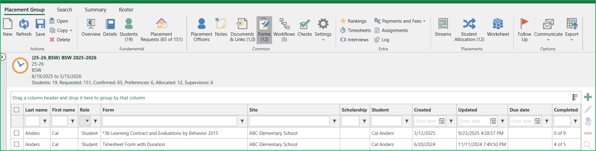Click the Student filter input field
The height and width of the screenshot is (151, 596).
387,121
